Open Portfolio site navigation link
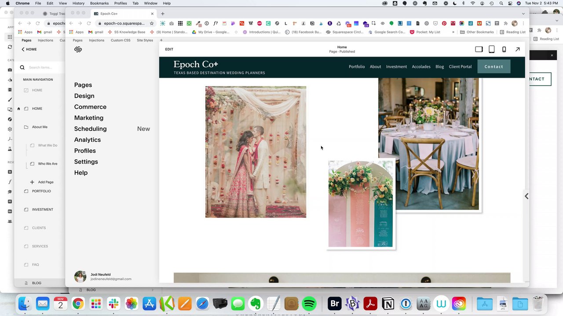 coord(357,67)
